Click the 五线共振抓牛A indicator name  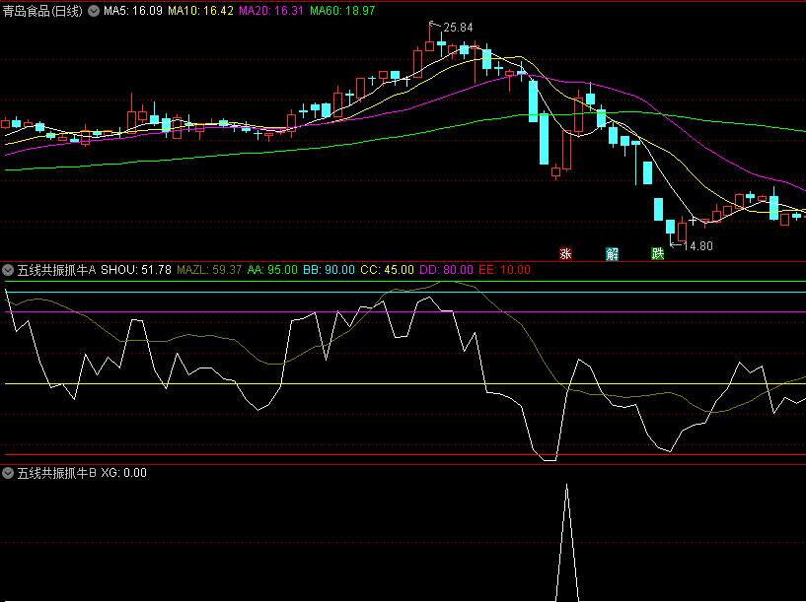[x=56, y=269]
